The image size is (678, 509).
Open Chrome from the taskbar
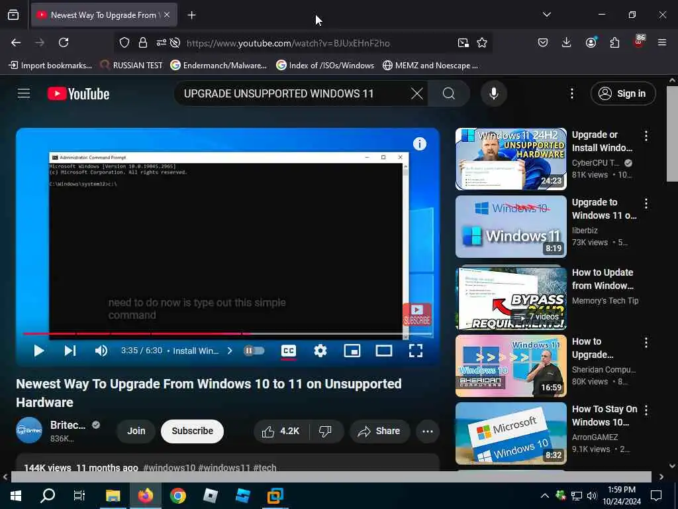pyautogui.click(x=177, y=496)
